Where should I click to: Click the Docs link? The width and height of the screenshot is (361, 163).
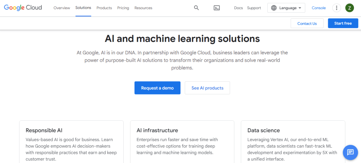pos(238,8)
